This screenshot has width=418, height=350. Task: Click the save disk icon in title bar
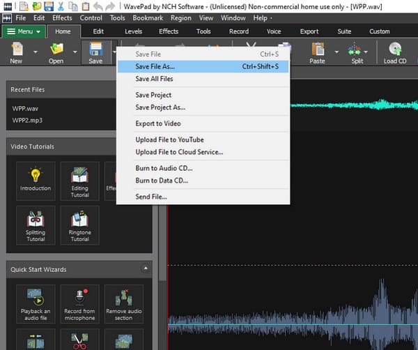[x=49, y=6]
